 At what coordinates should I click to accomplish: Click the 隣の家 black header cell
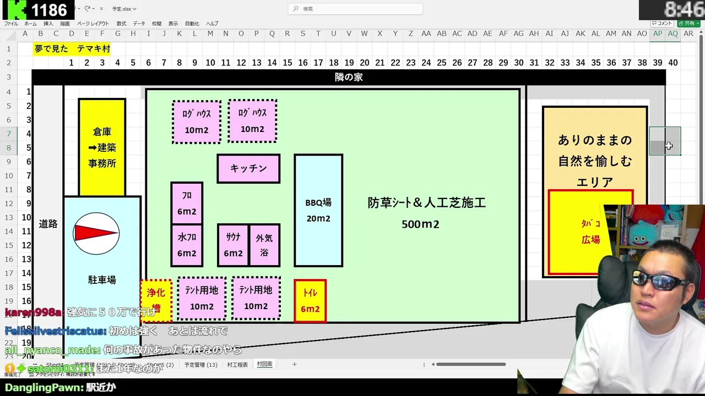click(349, 77)
